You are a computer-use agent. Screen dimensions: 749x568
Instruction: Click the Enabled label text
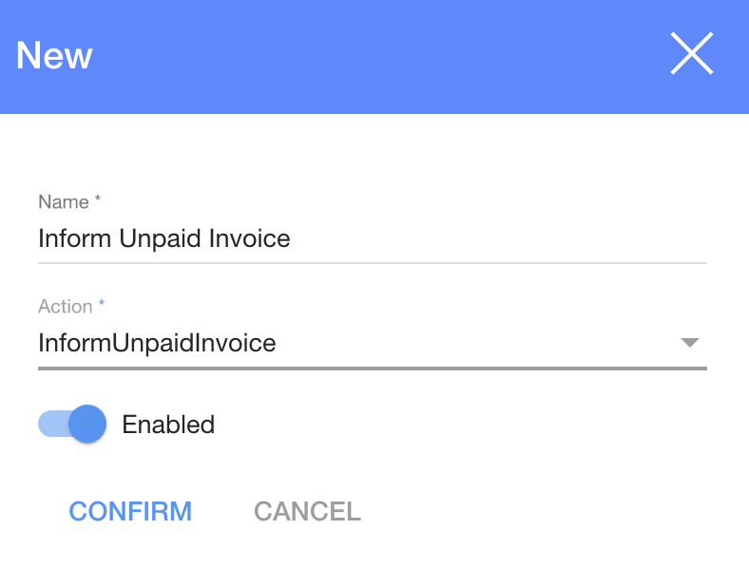click(168, 425)
